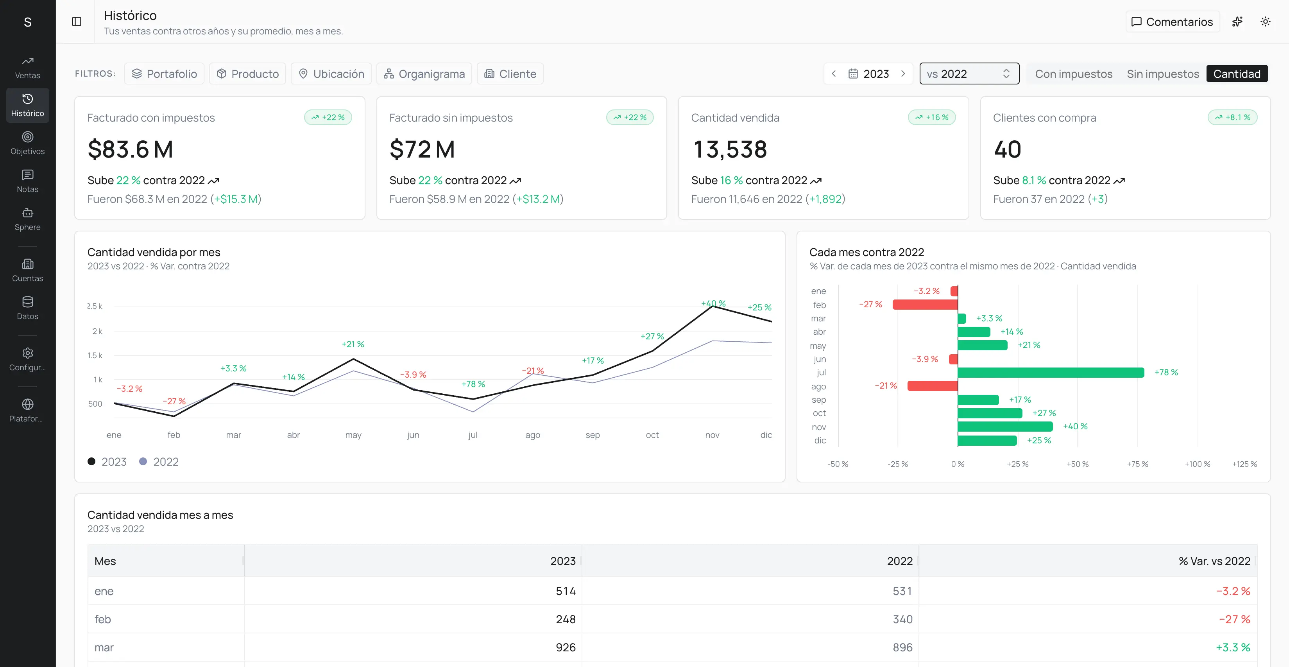1289x667 pixels.
Task: Open the Sphere assistant icon
Action: (x=27, y=220)
